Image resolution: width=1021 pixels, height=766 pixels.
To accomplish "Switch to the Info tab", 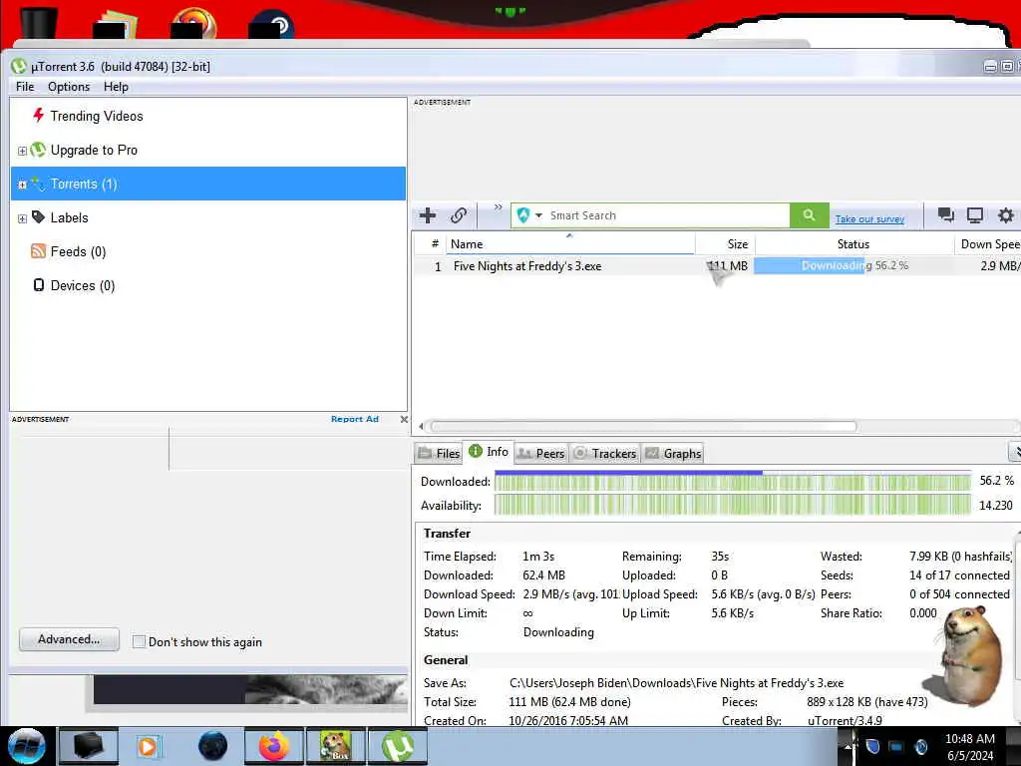I will click(x=489, y=452).
